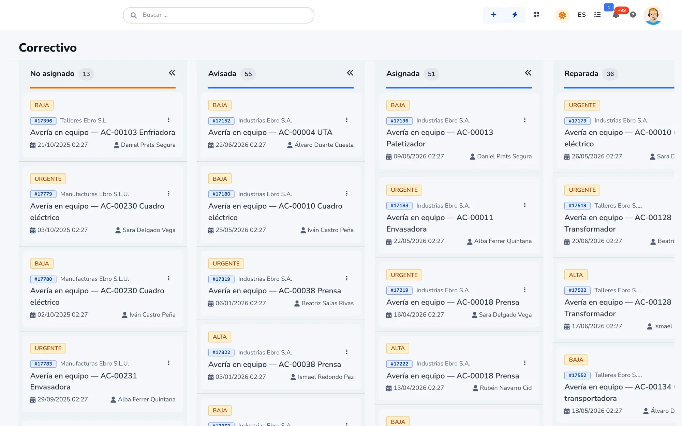Open options menu for ticket #17396
The height and width of the screenshot is (426, 682).
[x=168, y=120]
